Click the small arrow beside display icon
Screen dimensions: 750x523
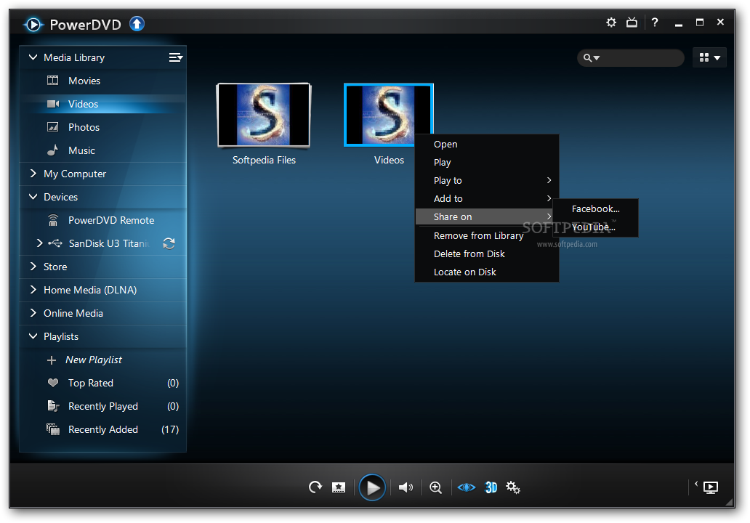tap(696, 483)
